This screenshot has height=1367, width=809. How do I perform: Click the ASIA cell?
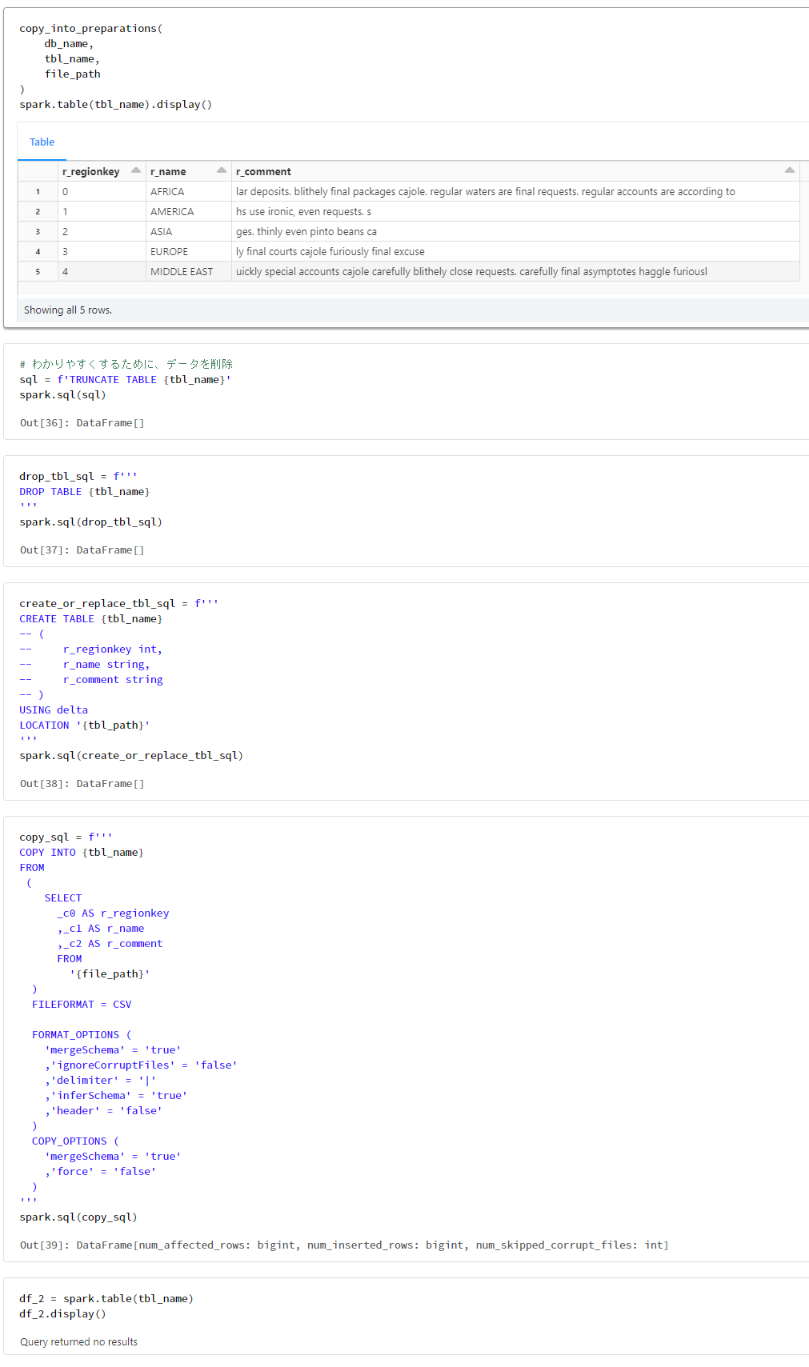189,232
